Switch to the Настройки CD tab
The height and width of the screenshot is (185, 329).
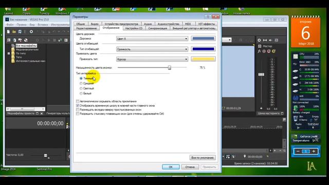point(134,28)
